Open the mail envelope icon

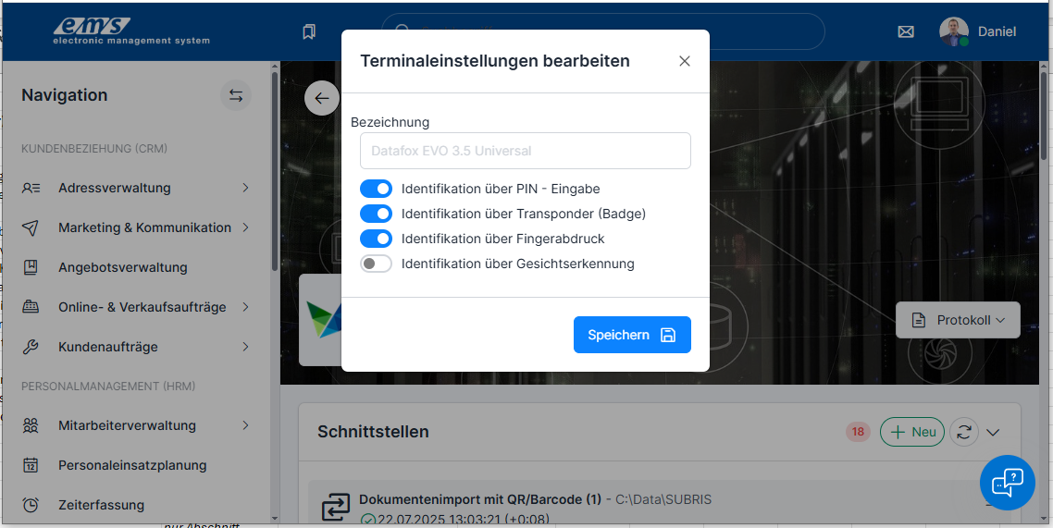point(906,31)
